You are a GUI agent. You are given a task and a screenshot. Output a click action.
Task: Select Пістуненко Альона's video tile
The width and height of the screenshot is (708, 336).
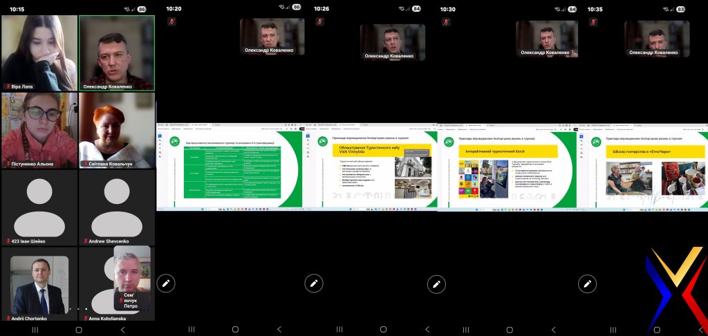(39, 130)
